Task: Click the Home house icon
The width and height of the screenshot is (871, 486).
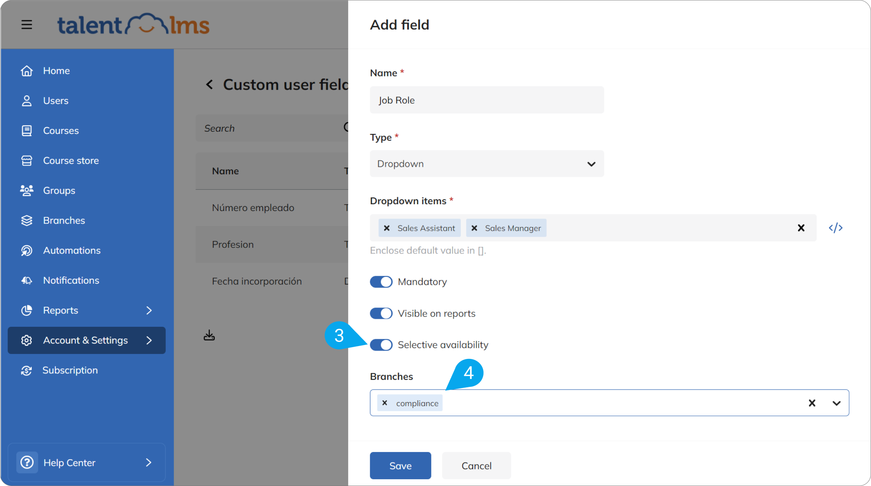Action: point(26,71)
